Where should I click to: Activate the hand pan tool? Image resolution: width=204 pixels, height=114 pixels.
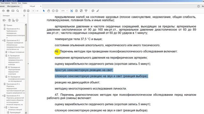click(x=48, y=11)
